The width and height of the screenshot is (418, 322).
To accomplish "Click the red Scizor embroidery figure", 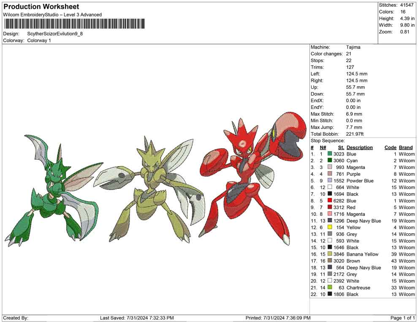I will coord(253,178).
